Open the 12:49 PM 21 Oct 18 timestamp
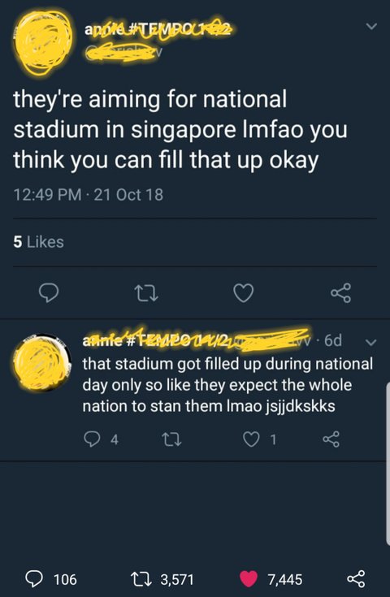The height and width of the screenshot is (597, 390). (x=89, y=195)
